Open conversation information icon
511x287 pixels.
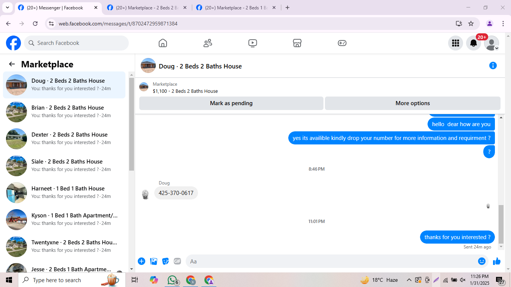click(493, 66)
